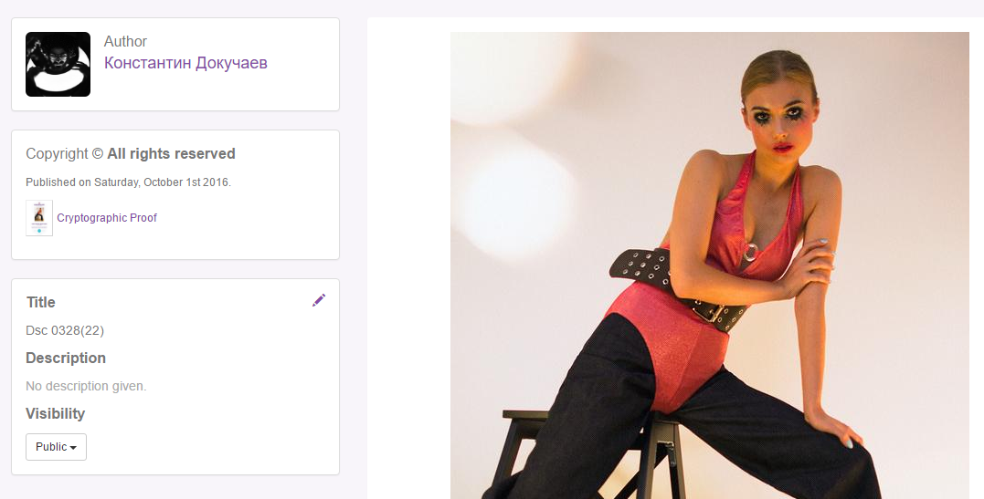Click the "Author" label
984x499 pixels.
125,41
